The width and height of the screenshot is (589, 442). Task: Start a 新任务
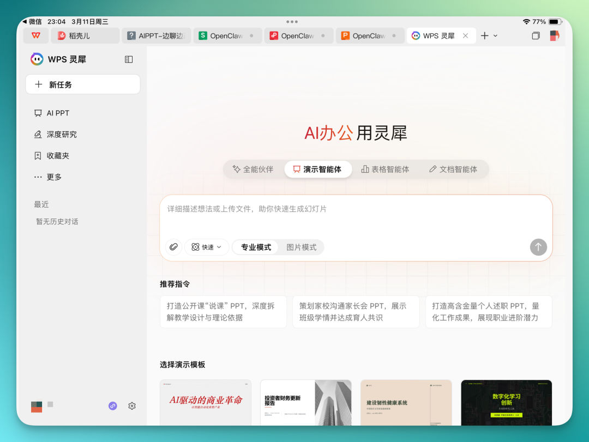coord(83,84)
